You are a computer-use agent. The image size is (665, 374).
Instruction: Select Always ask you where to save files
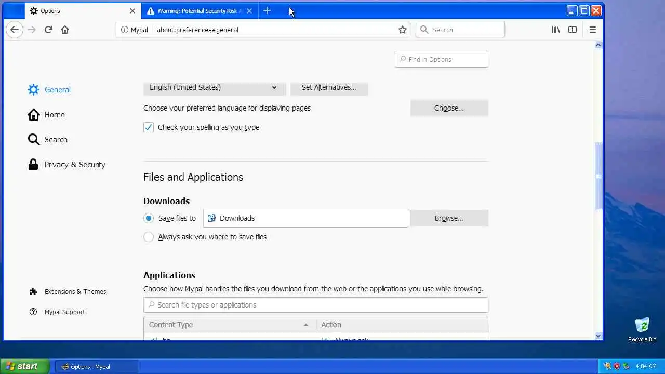point(149,237)
